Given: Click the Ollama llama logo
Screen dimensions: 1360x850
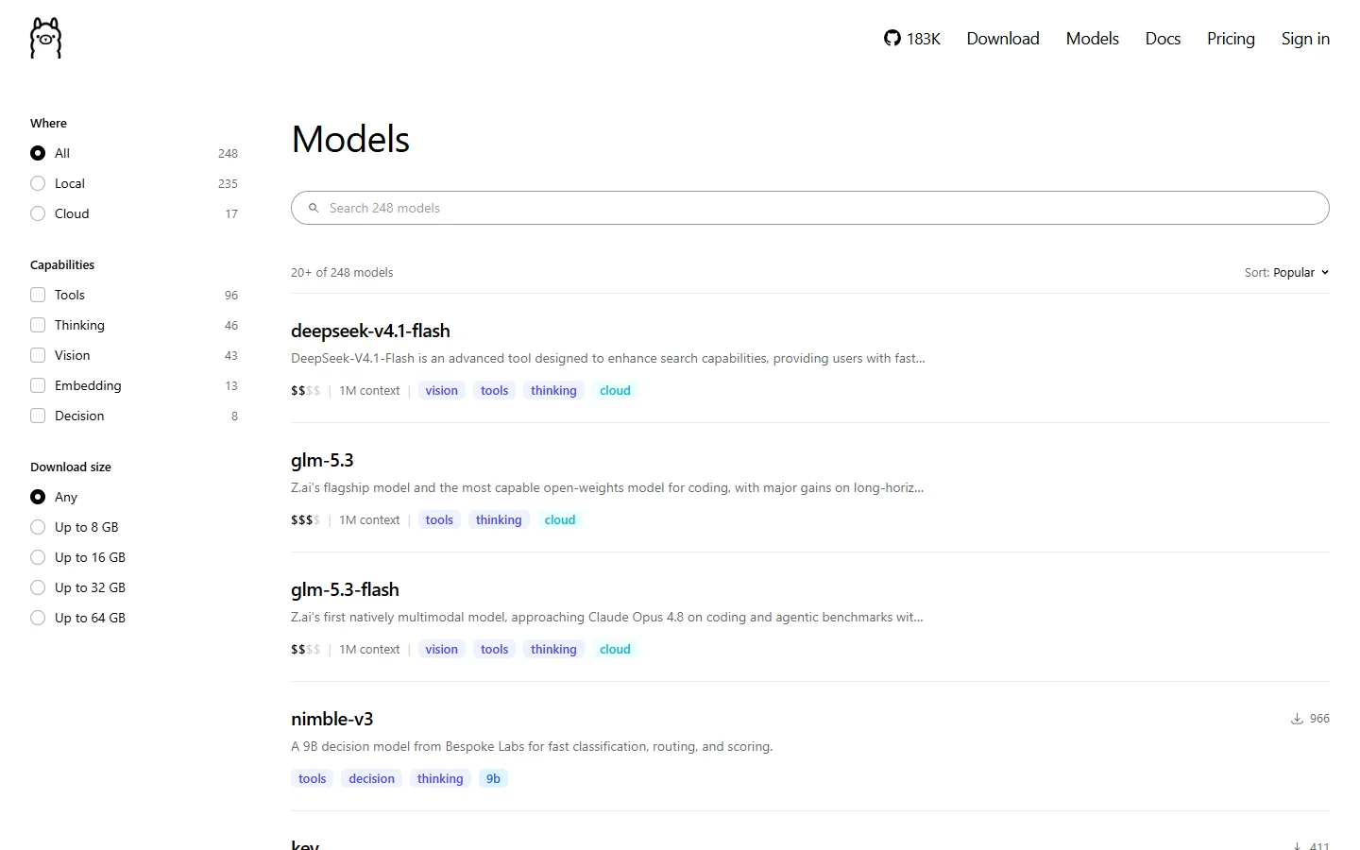Looking at the screenshot, I should (45, 38).
